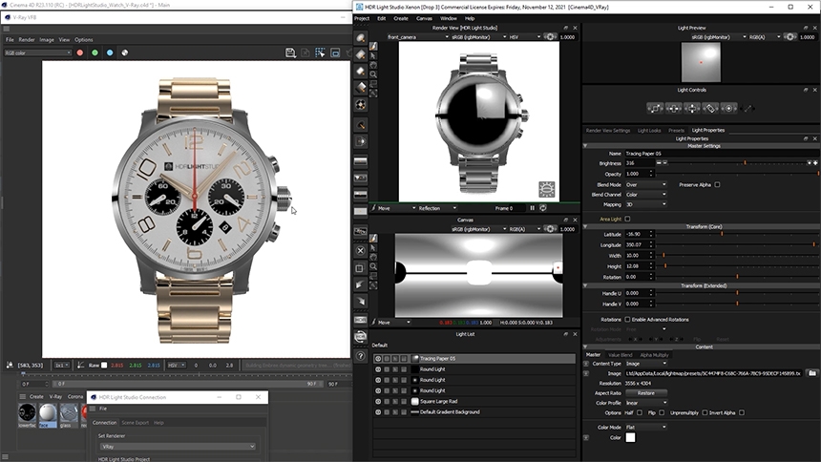
Task: Click the sun preview icon in the Render View corner
Action: 547,189
